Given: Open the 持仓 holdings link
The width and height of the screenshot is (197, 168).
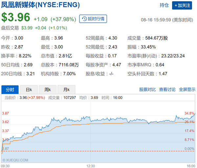Looking at the screenshot, I should (164, 5).
